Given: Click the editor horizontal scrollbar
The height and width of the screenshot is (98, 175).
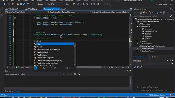Looking at the screenshot, I should [x=89, y=67].
